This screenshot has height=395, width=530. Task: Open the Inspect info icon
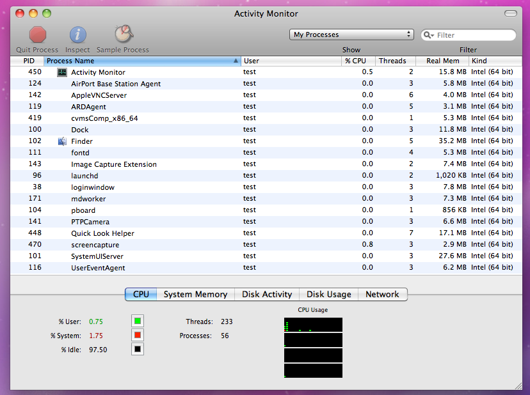77,35
